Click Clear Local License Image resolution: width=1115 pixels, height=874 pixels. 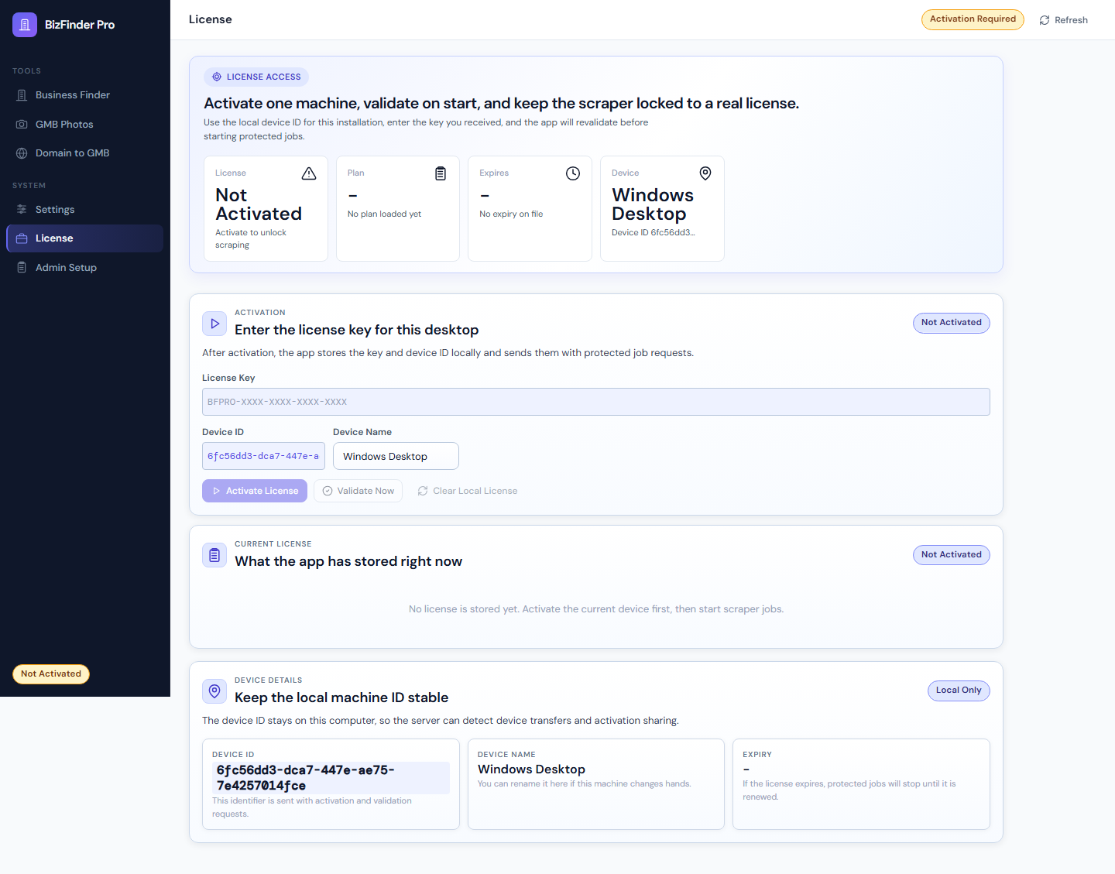click(467, 490)
